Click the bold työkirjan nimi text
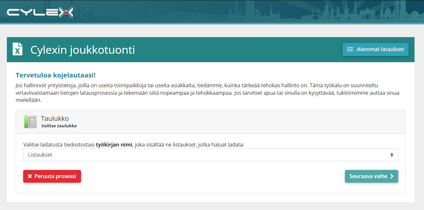This screenshot has height=210, width=424. point(114,145)
